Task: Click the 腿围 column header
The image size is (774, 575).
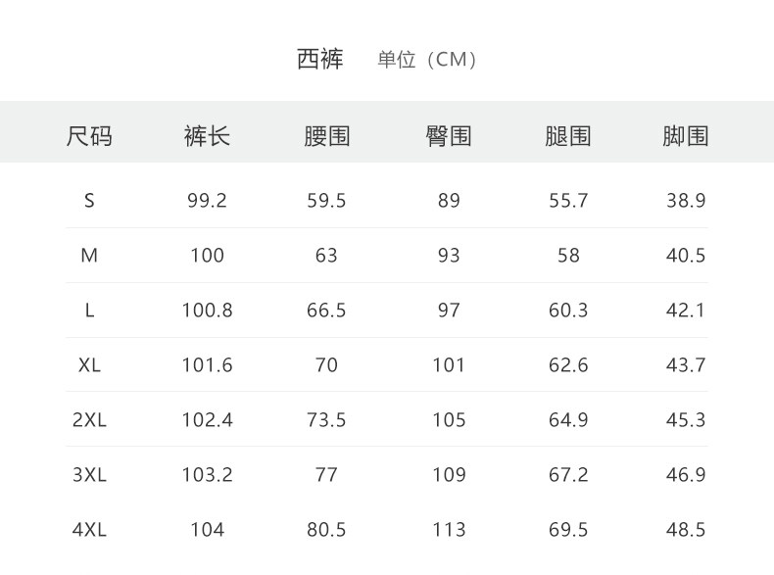Action: [568, 136]
